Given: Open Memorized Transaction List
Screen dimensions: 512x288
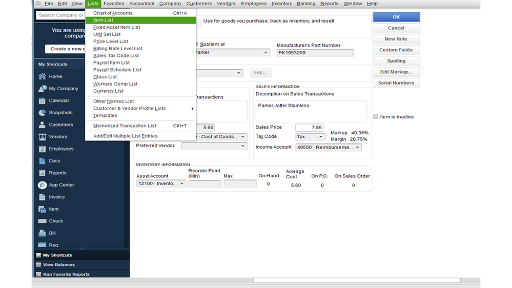Looking at the screenshot, I should 141,126.
